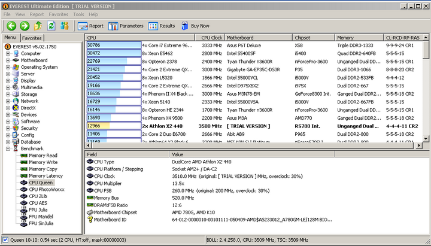Image resolution: width=431 pixels, height=246 pixels.
Task: Open the View menu
Action: click(x=20, y=14)
